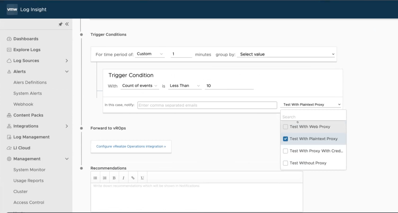Image resolution: width=398 pixels, height=213 pixels.
Task: Click the Recommendations step heading
Action: pyautogui.click(x=108, y=168)
